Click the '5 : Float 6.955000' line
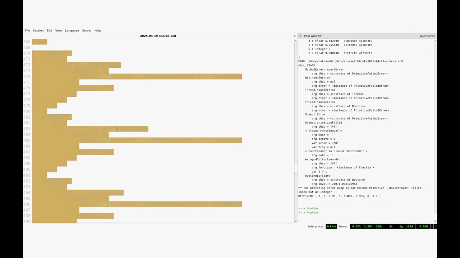Image resolution: width=460 pixels, height=258 pixels. click(x=340, y=45)
